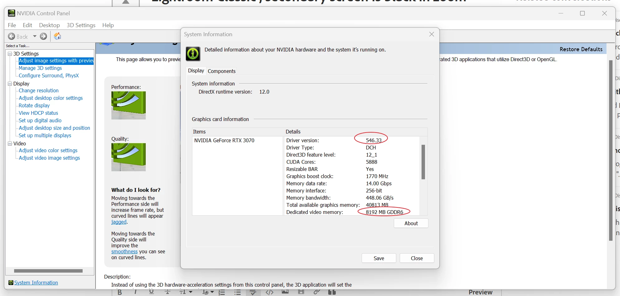Select Change resolution
The width and height of the screenshot is (620, 296).
(x=39, y=91)
